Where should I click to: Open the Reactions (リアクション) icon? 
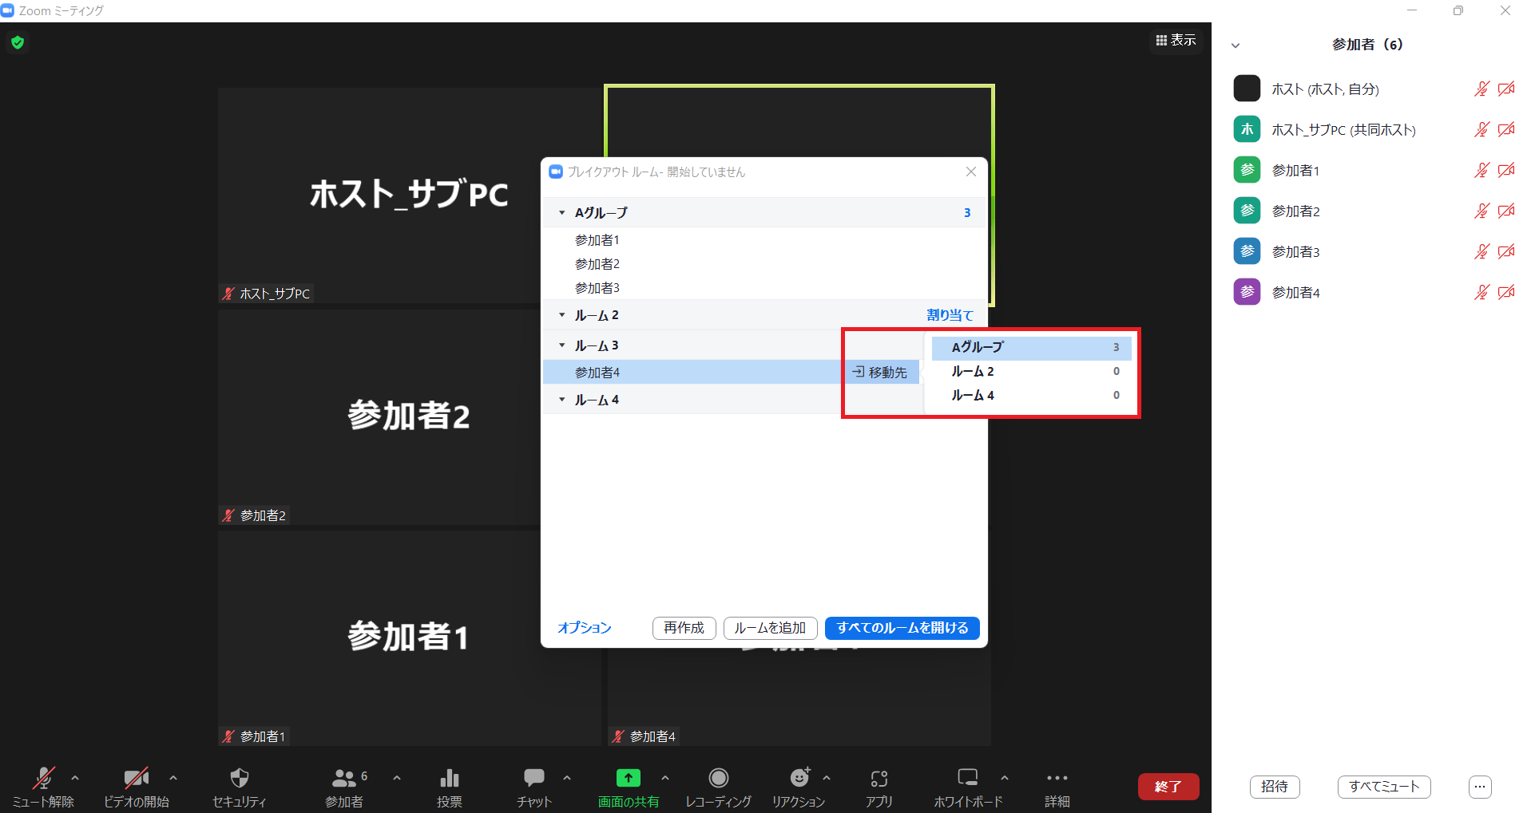(799, 779)
